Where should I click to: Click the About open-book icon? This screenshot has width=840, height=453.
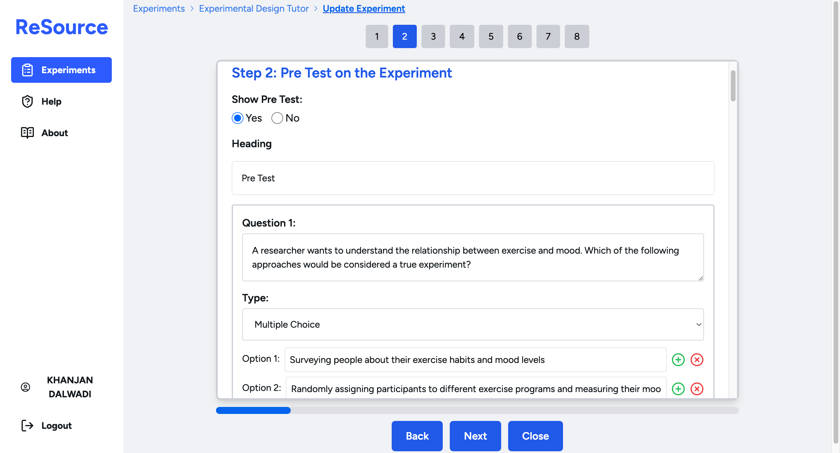27,133
